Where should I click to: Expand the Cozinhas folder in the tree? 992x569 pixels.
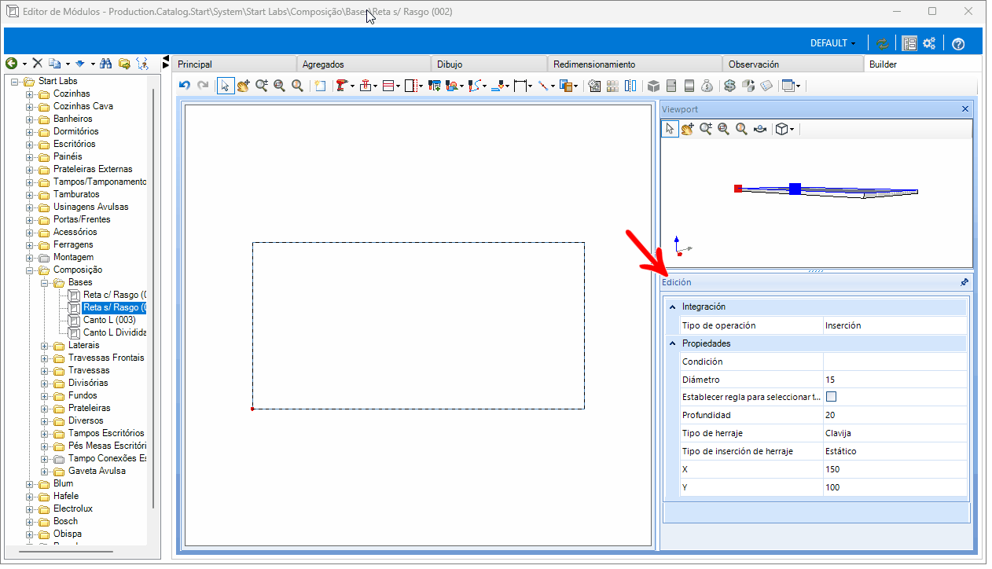(x=30, y=94)
